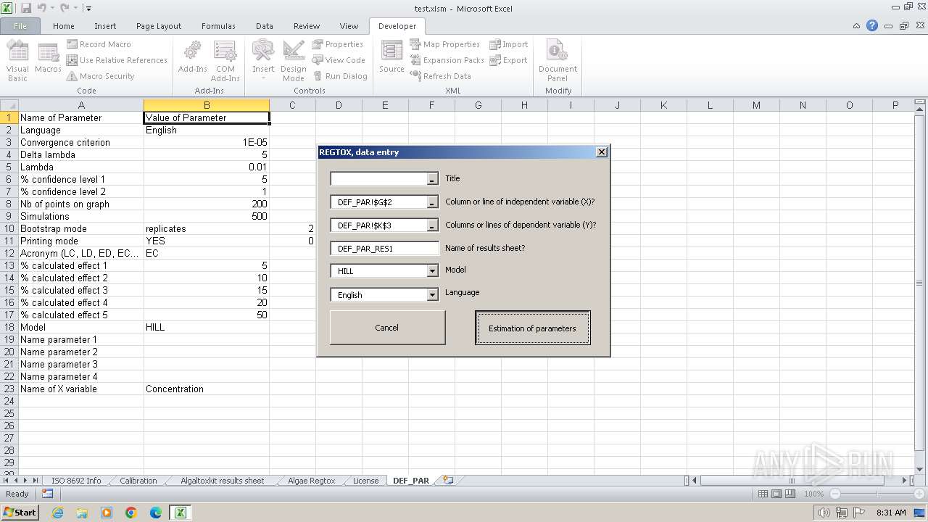Screen dimensions: 928x522
Task: Open XML Map Properties
Action: [x=445, y=44]
